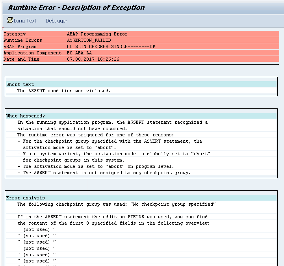
Task: Select the ASSERTION_FAILED error code
Action: click(x=89, y=40)
